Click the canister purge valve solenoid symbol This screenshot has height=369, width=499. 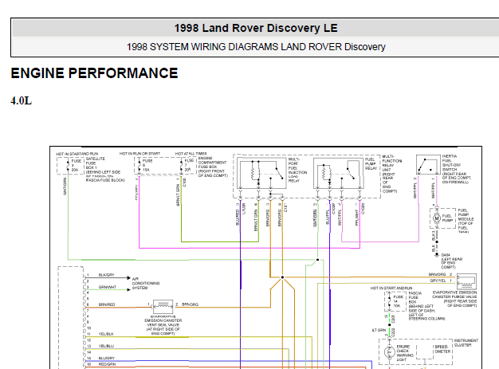466,281
